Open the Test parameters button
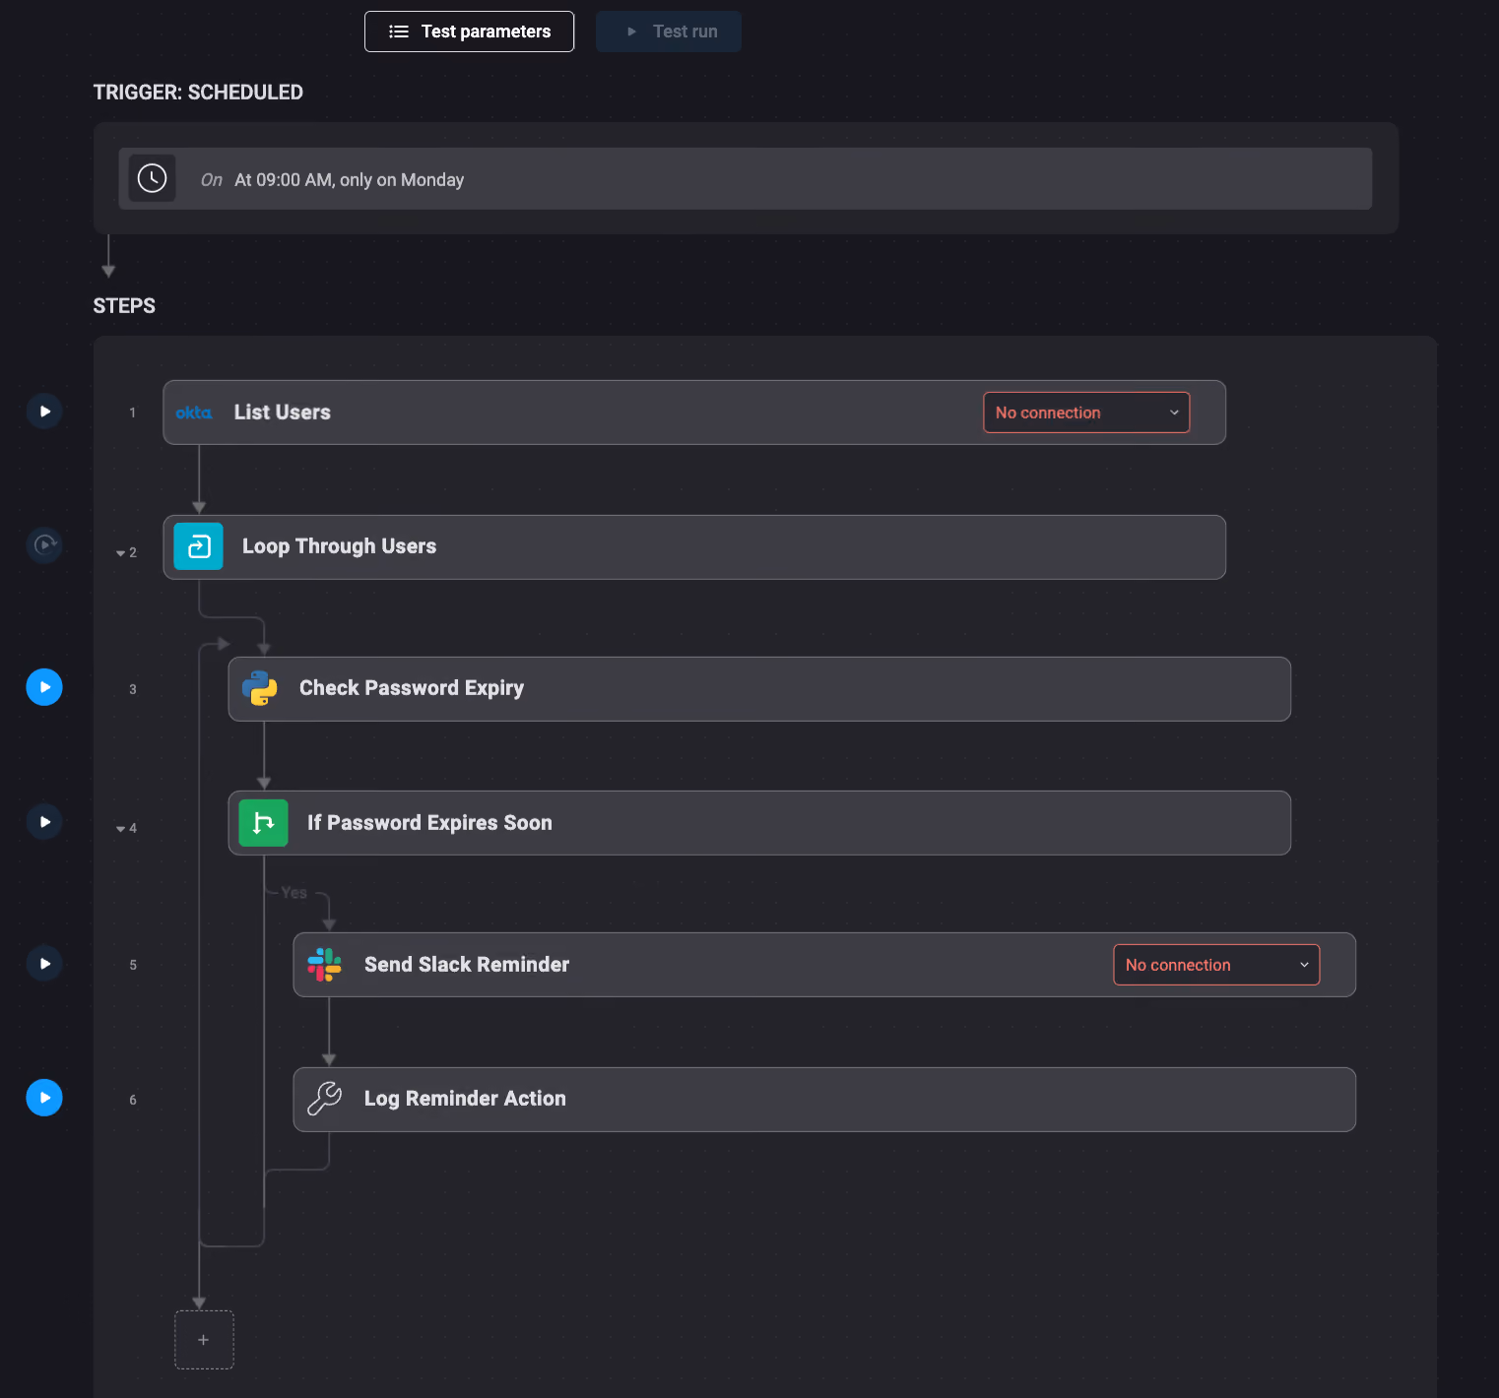 (x=469, y=32)
